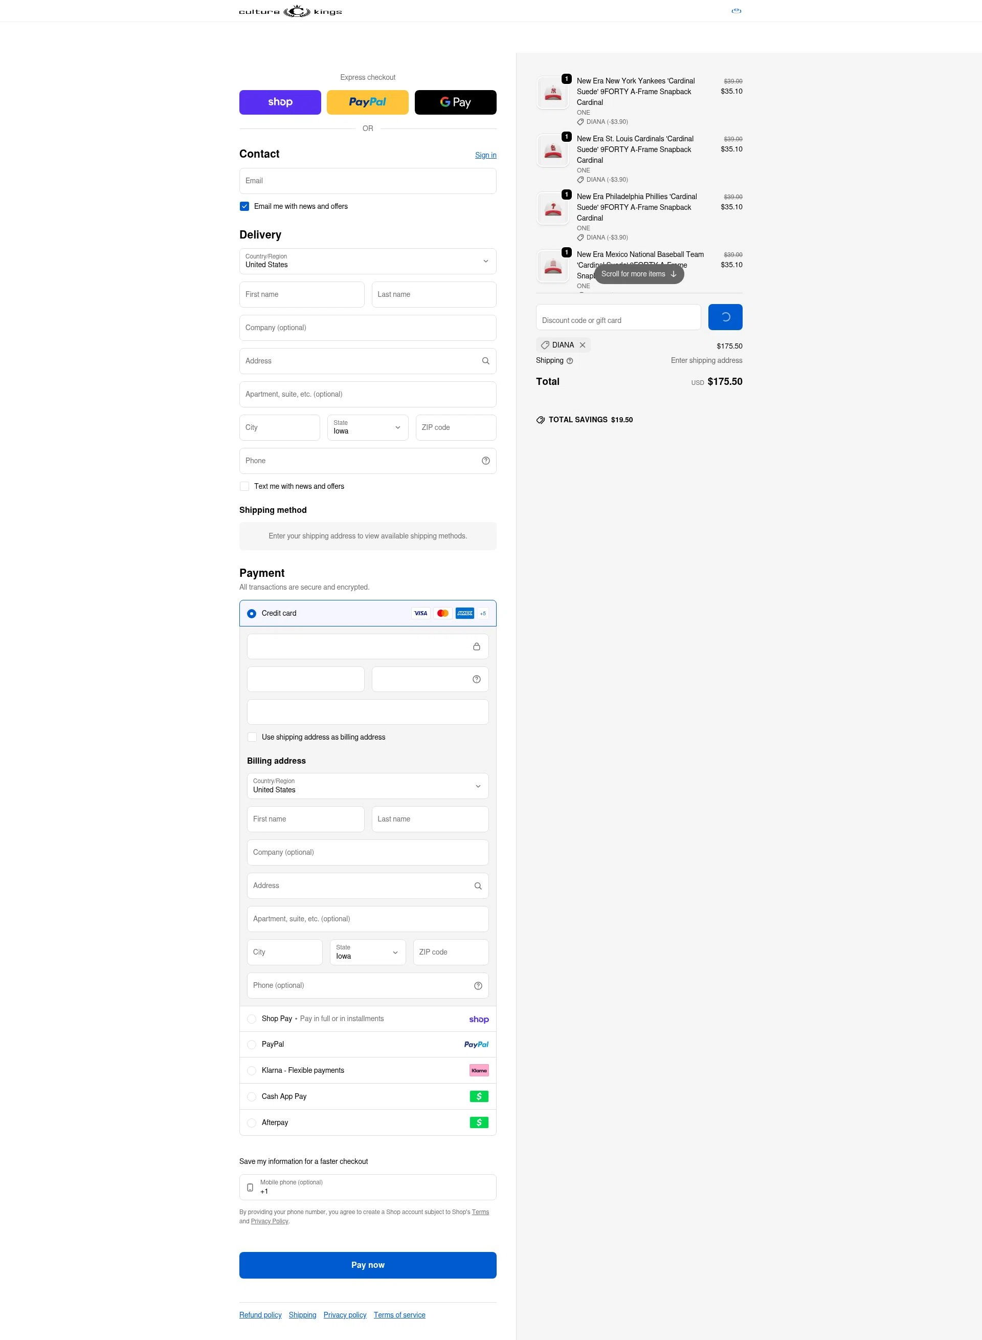Expand the billing State dropdown
The image size is (982, 1340).
coord(367,952)
